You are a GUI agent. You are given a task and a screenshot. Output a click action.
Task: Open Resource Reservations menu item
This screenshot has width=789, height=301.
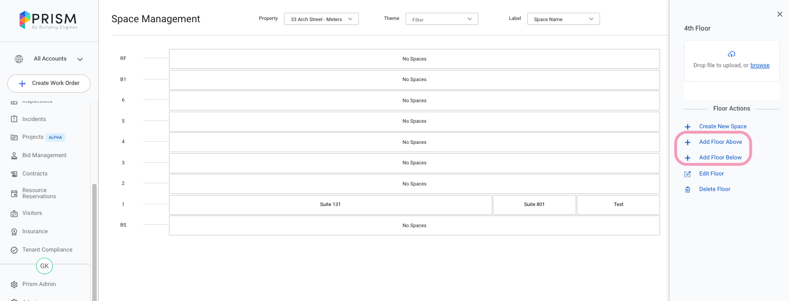[39, 193]
